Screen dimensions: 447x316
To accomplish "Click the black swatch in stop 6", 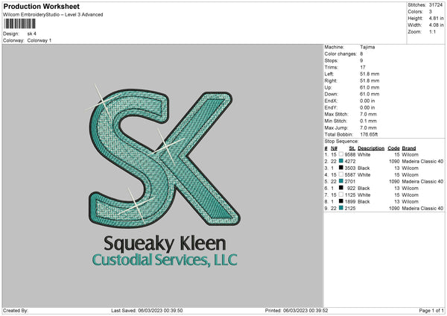I will pos(341,188).
